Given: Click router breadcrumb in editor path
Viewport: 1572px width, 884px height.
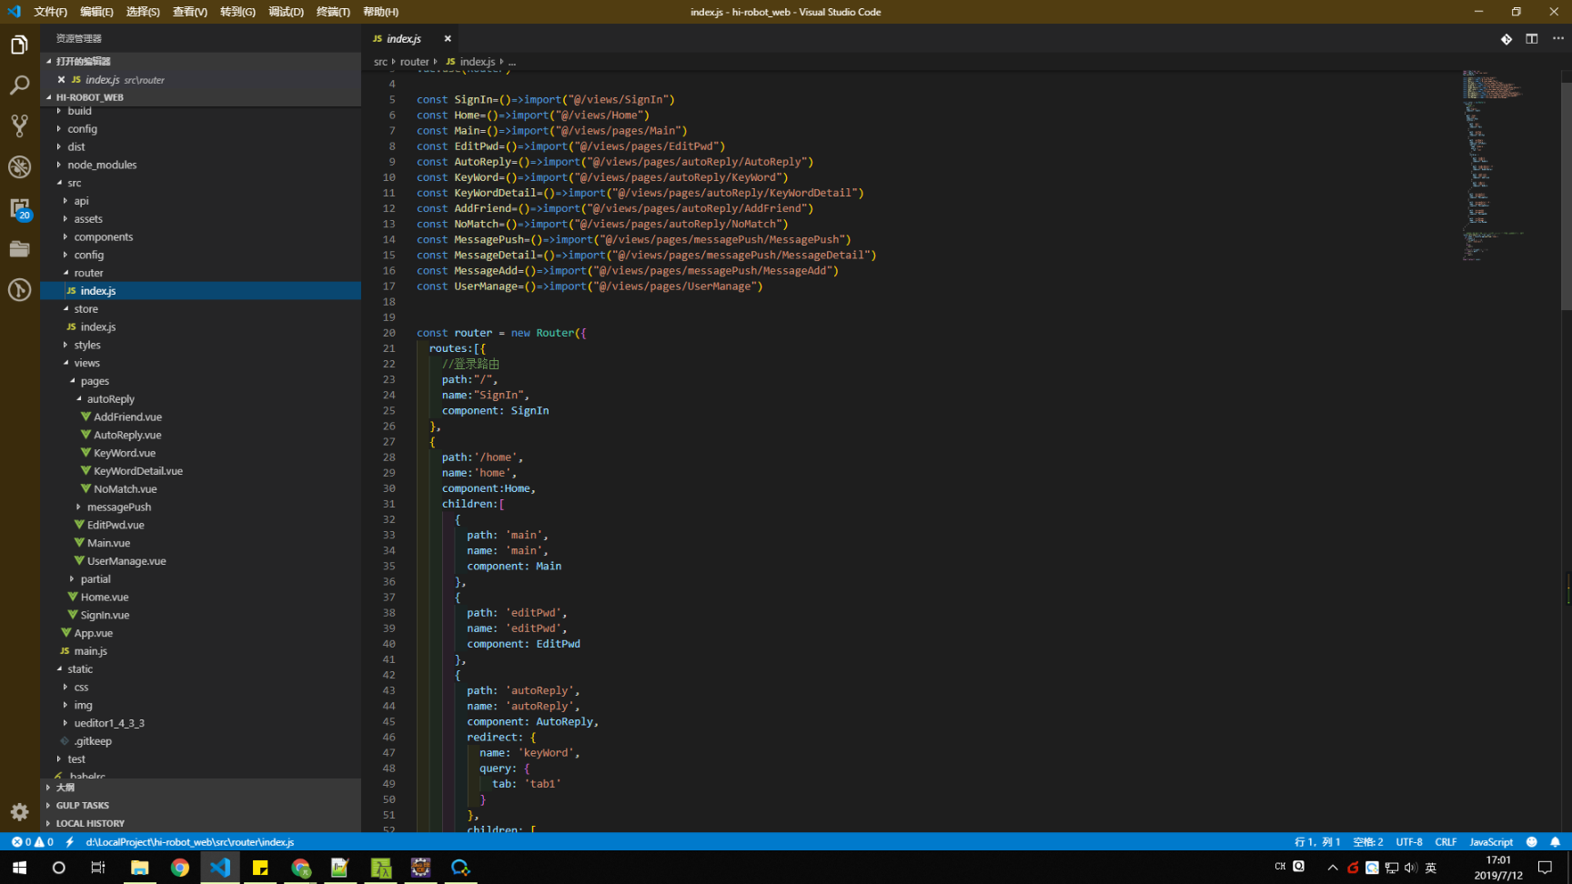Looking at the screenshot, I should [414, 62].
